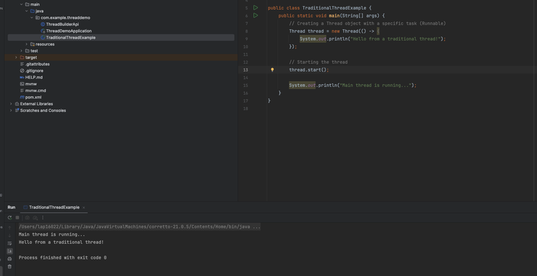Toggle soft-wrap in the Run console
Screen dimensions: 537x276
[x=10, y=244]
